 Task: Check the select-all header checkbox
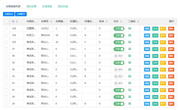(6, 21)
